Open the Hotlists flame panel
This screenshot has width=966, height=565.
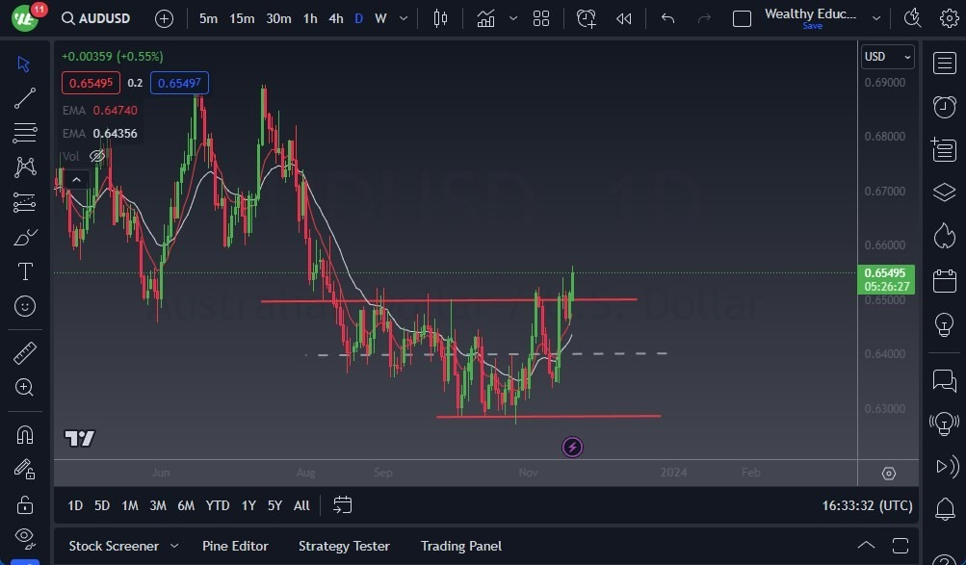pos(944,234)
